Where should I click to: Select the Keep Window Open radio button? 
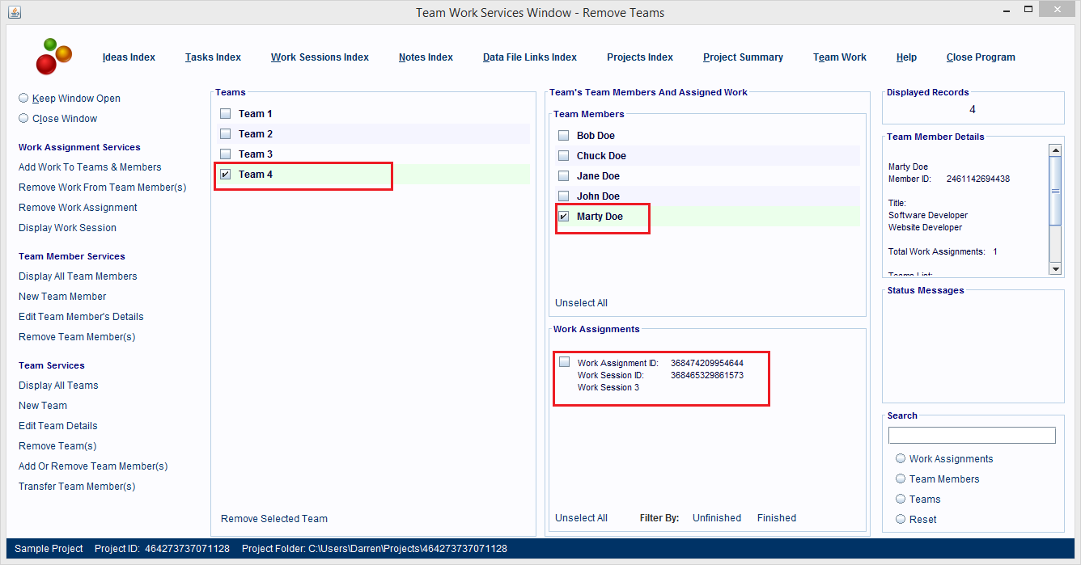pos(23,98)
